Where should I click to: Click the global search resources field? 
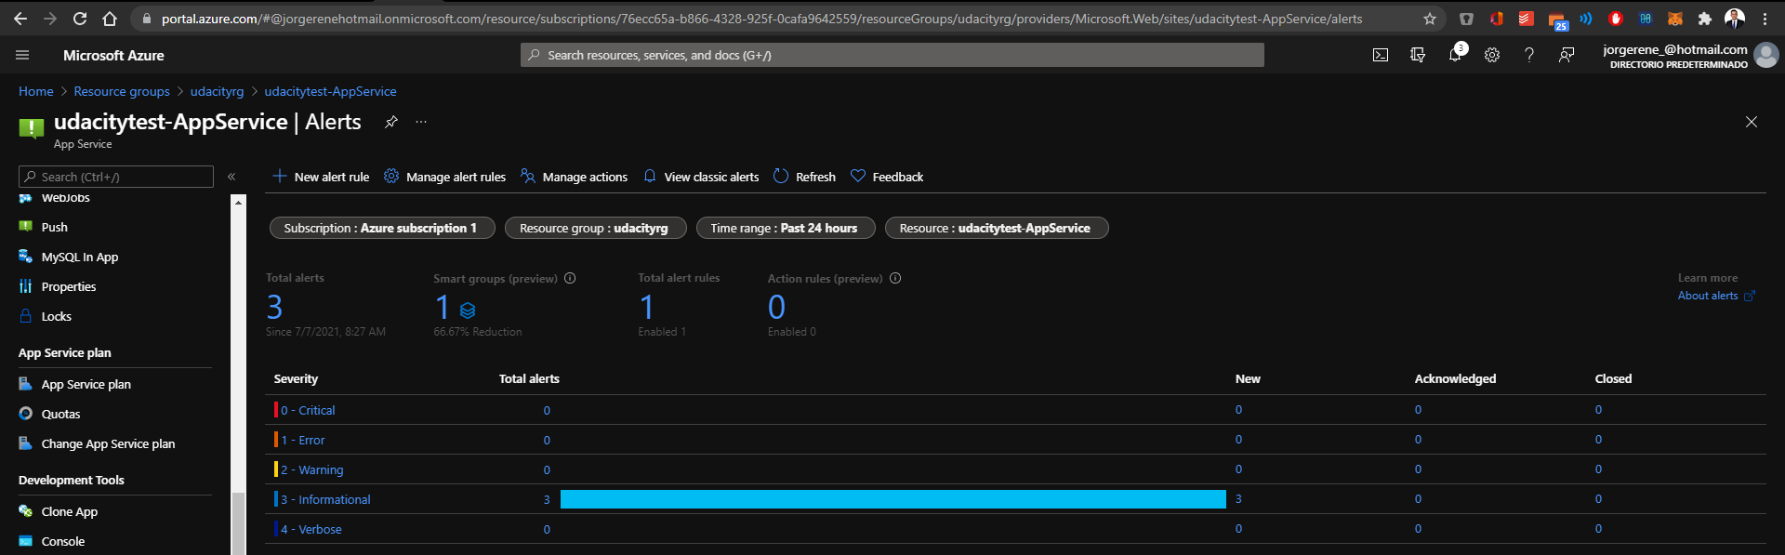(892, 55)
